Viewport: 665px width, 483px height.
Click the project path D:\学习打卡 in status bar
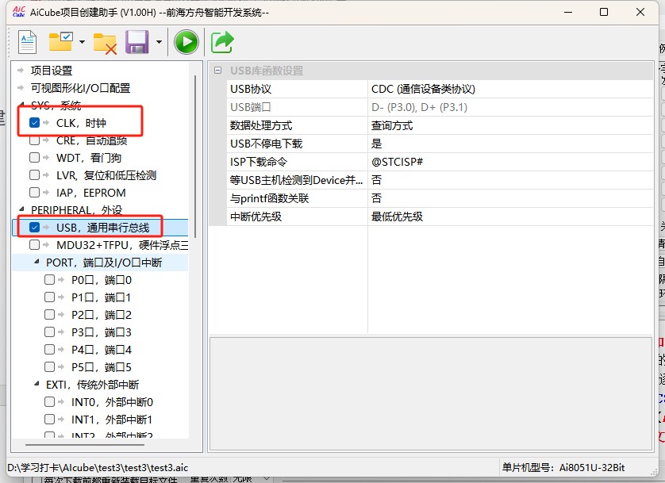click(98, 468)
